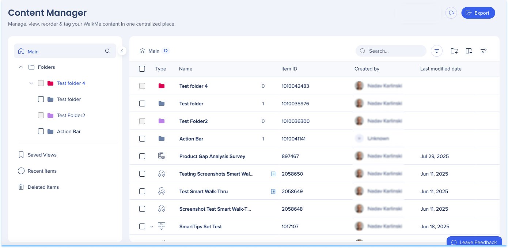Click into the Search input field
The image size is (508, 248).
coord(395,51)
